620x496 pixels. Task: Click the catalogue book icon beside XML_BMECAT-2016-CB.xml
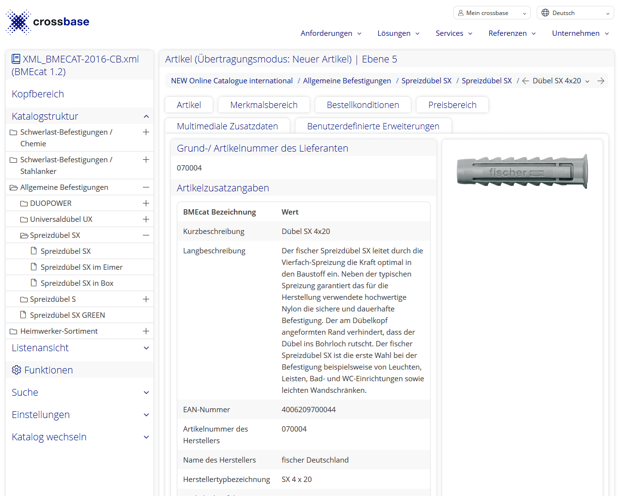click(x=16, y=59)
